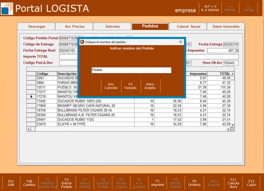
Task: Click the order name input field
Action: pyautogui.click(x=131, y=70)
